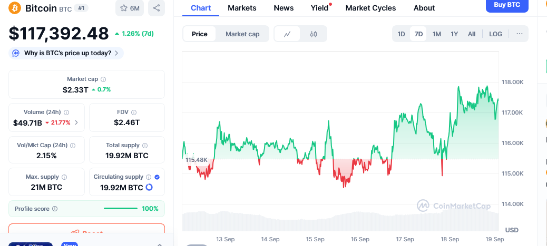547x246 pixels.
Task: Click the $2.46T FDV value
Action: coord(127,122)
